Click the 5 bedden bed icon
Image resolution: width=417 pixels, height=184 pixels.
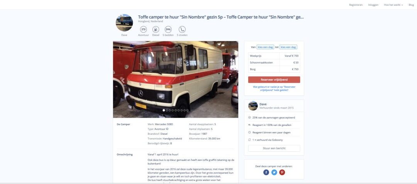tap(168, 29)
